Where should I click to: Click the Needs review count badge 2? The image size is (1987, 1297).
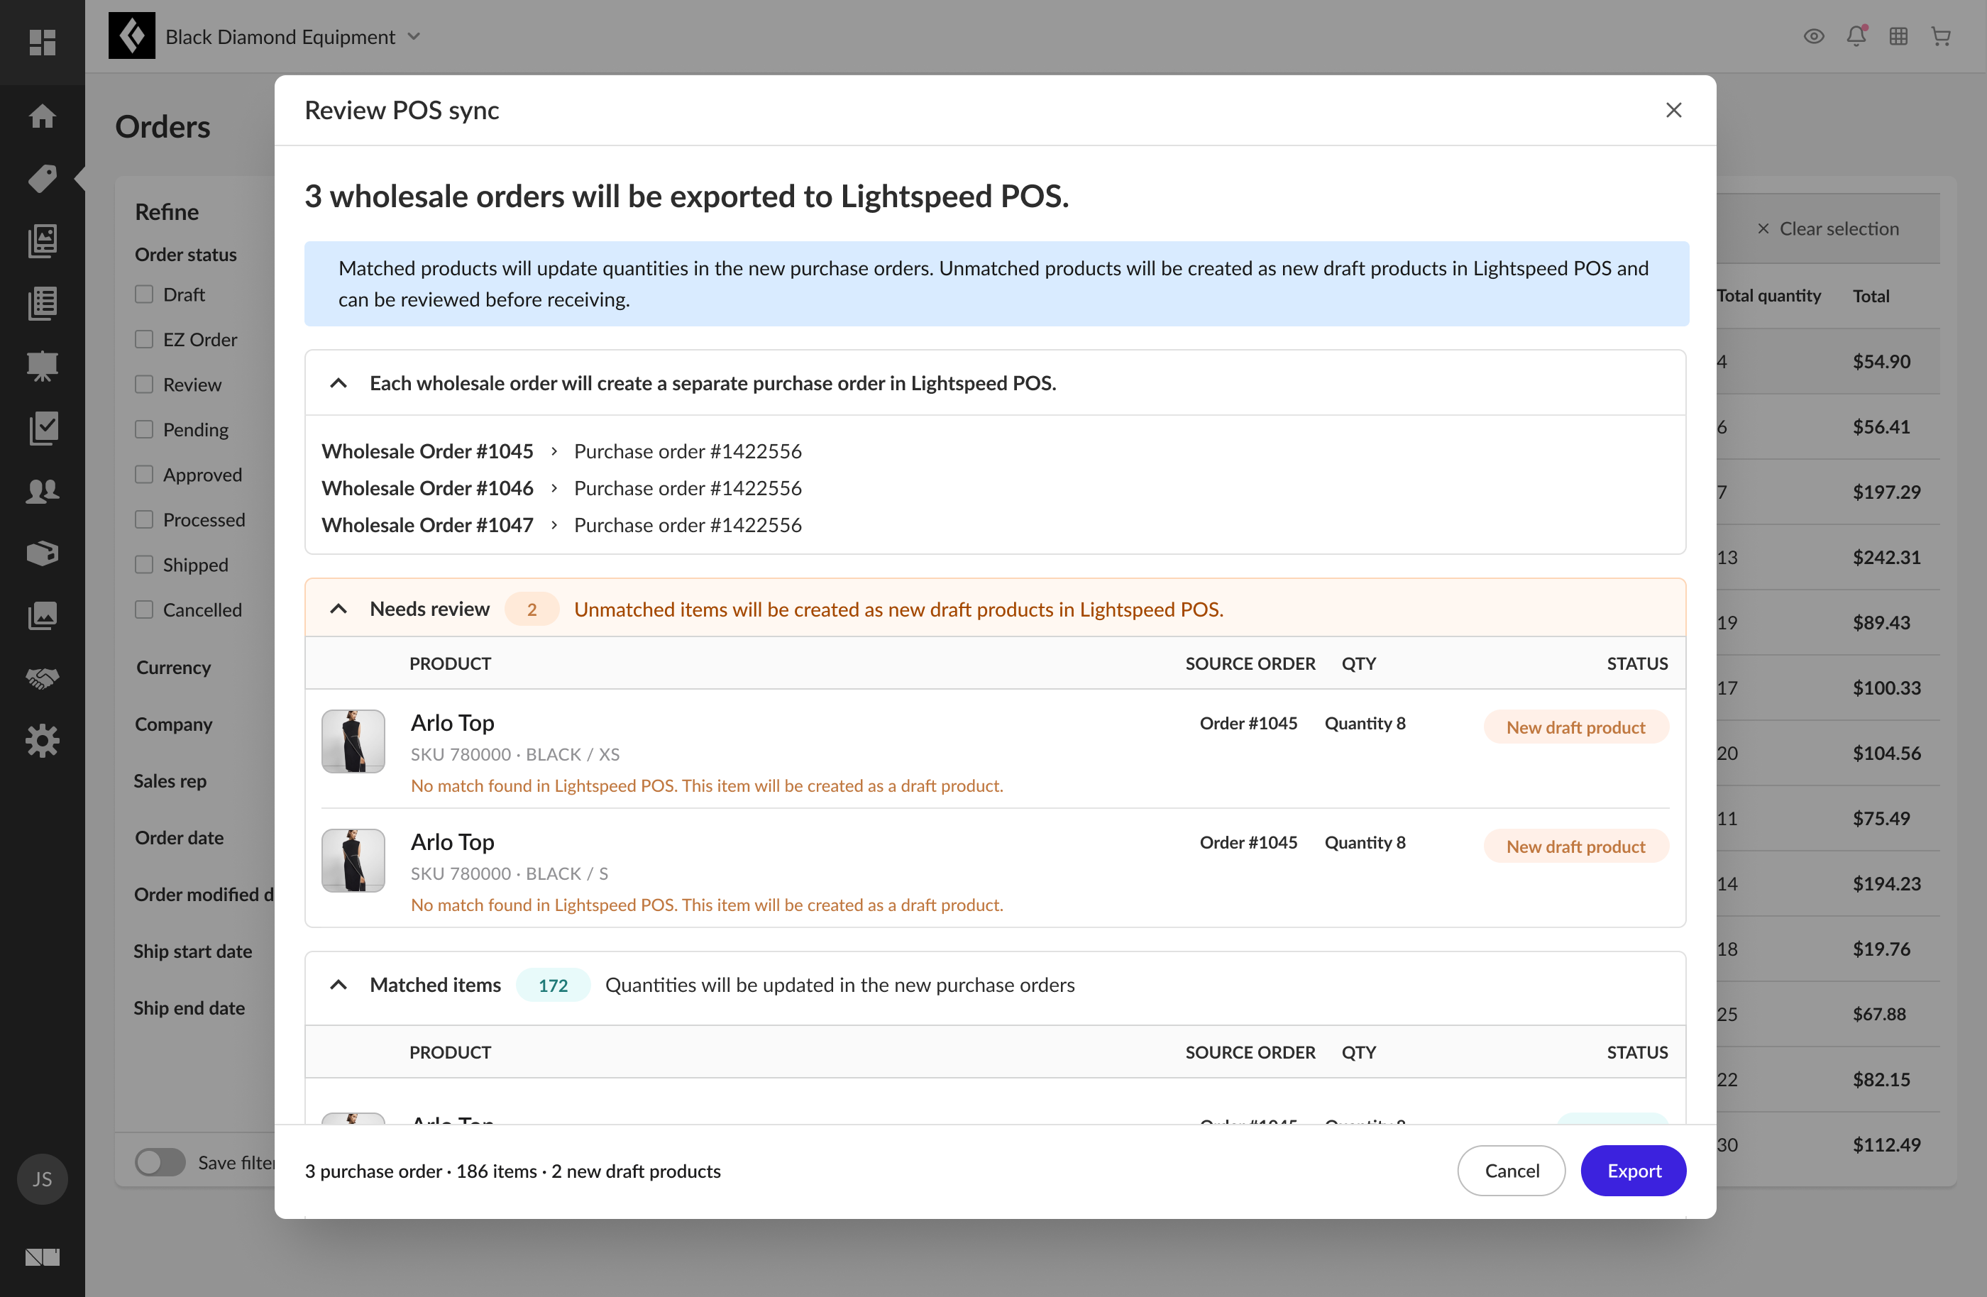coord(531,609)
